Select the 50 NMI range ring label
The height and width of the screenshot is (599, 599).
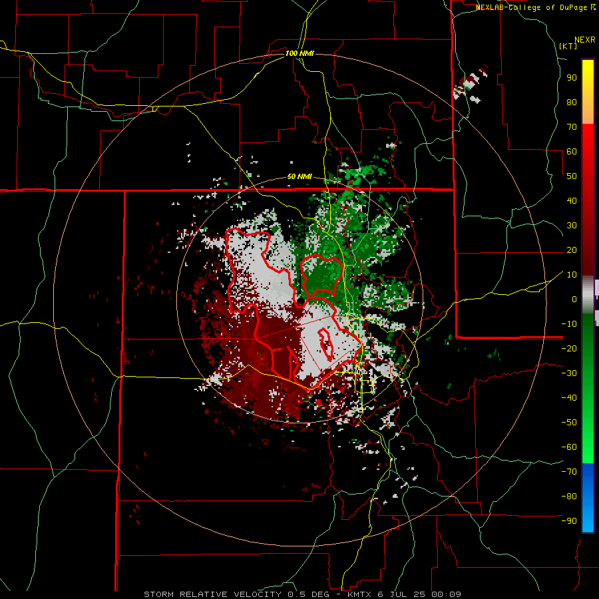click(x=299, y=176)
